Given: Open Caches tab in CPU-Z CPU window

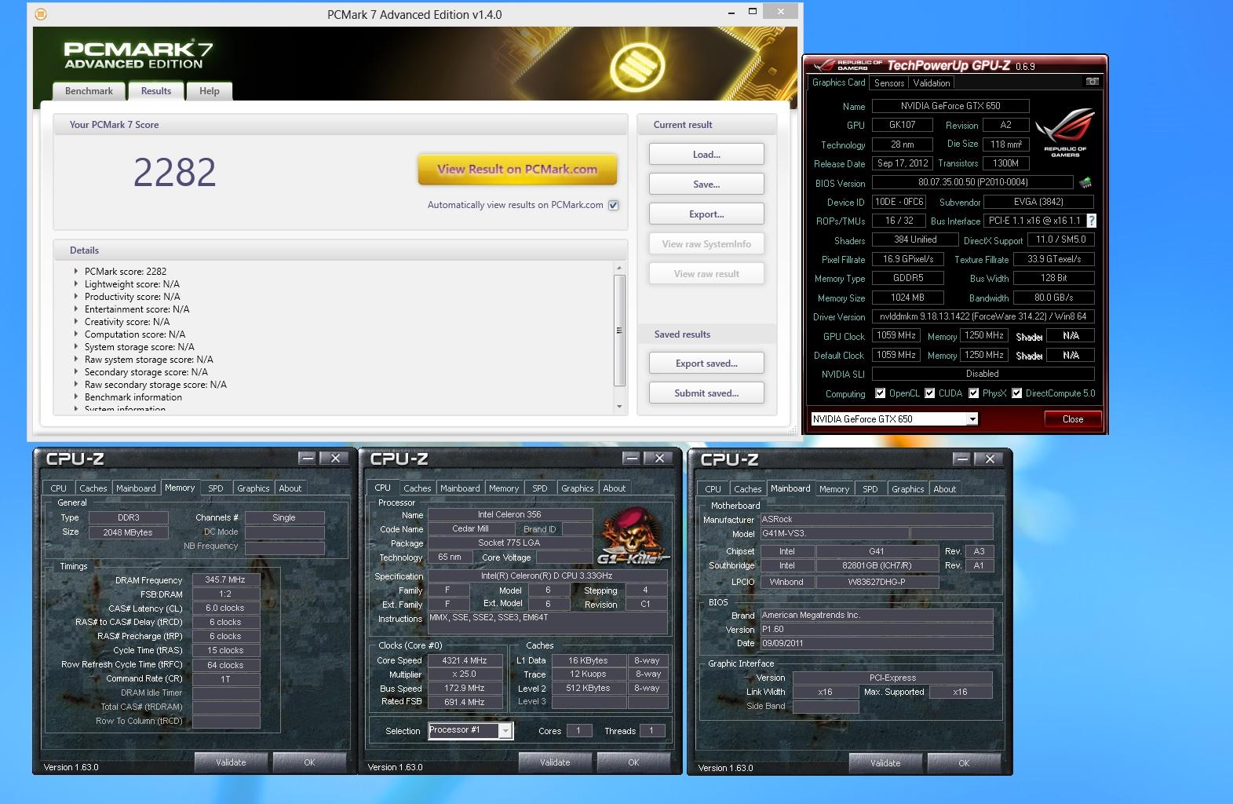Looking at the screenshot, I should pos(418,488).
